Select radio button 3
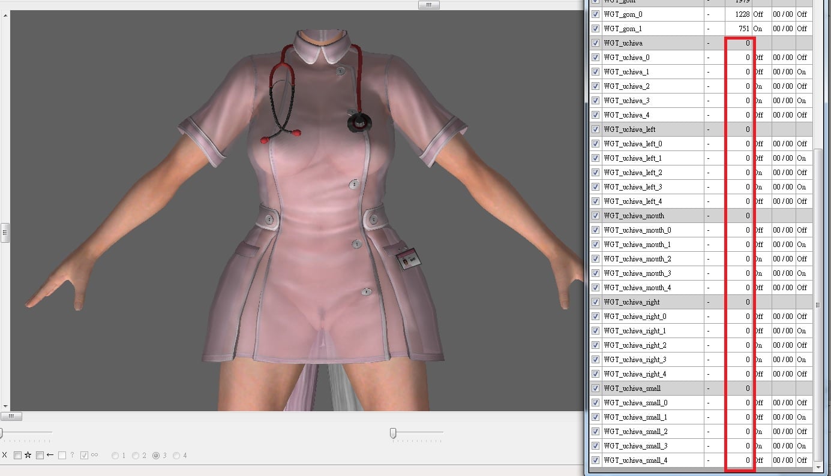Screen dimensions: 831x476 tap(156, 456)
